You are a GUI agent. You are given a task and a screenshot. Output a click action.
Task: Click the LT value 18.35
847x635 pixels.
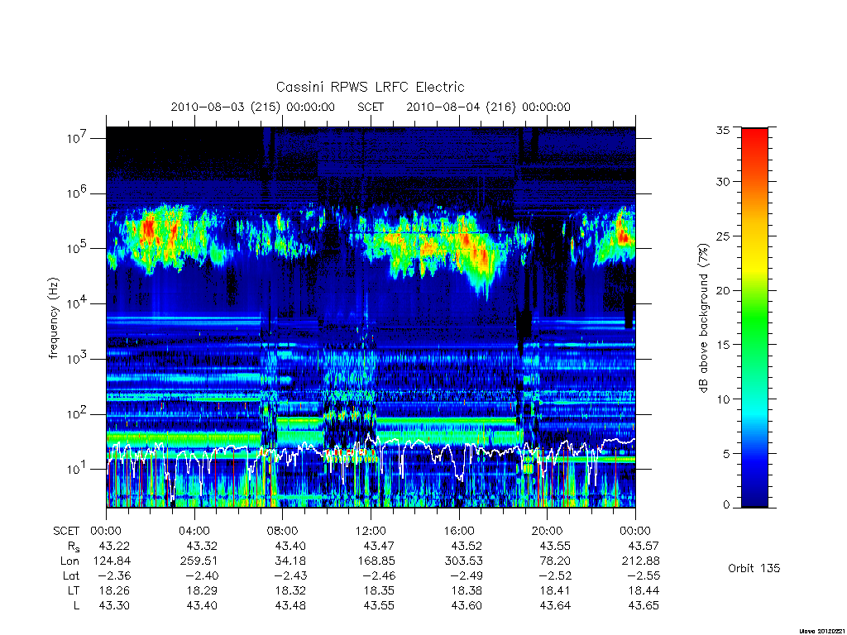(x=379, y=590)
